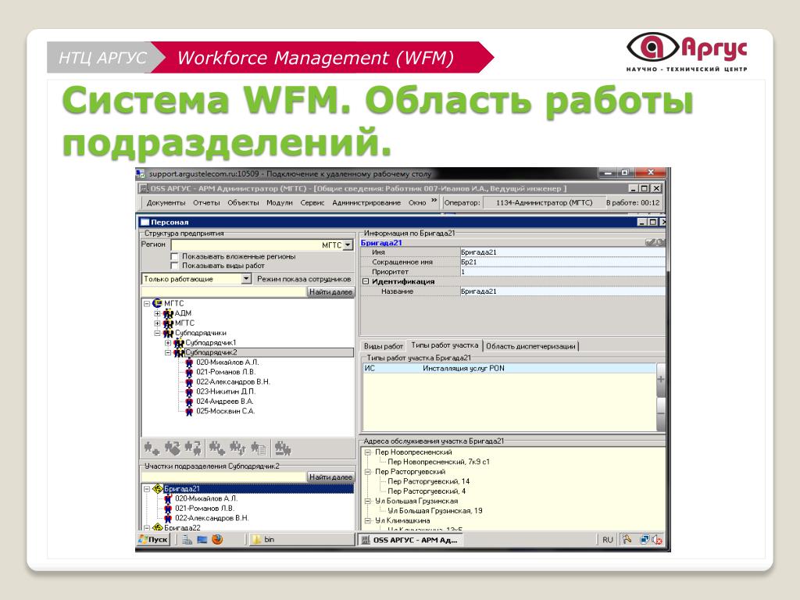Open the Регион МГТС dropdown
The width and height of the screenshot is (800, 600).
coord(348,245)
